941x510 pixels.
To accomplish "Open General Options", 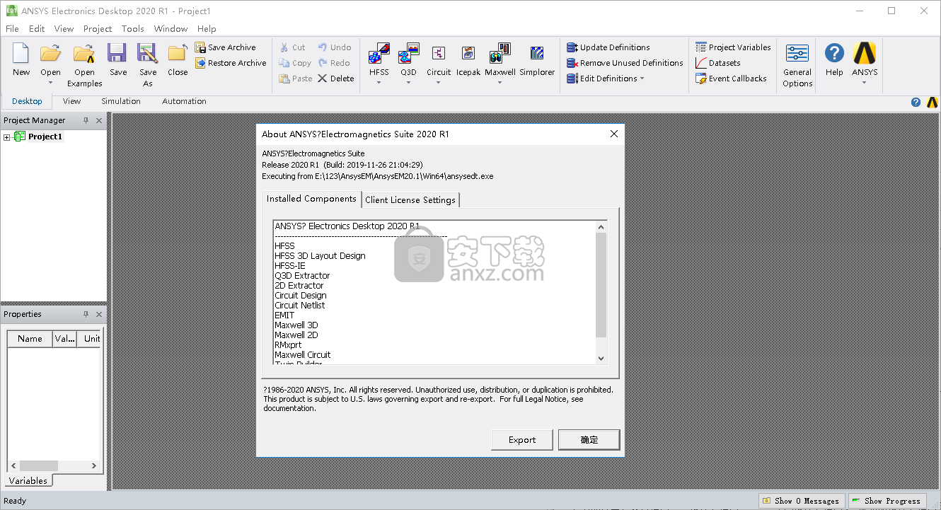I will coord(797,64).
